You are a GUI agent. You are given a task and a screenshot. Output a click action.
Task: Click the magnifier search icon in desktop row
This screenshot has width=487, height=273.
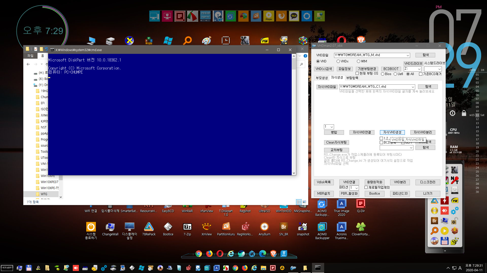[187, 40]
